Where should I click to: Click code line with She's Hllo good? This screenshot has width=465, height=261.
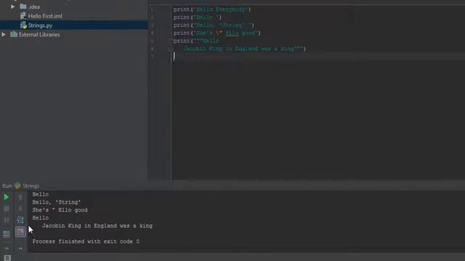pyautogui.click(x=217, y=33)
